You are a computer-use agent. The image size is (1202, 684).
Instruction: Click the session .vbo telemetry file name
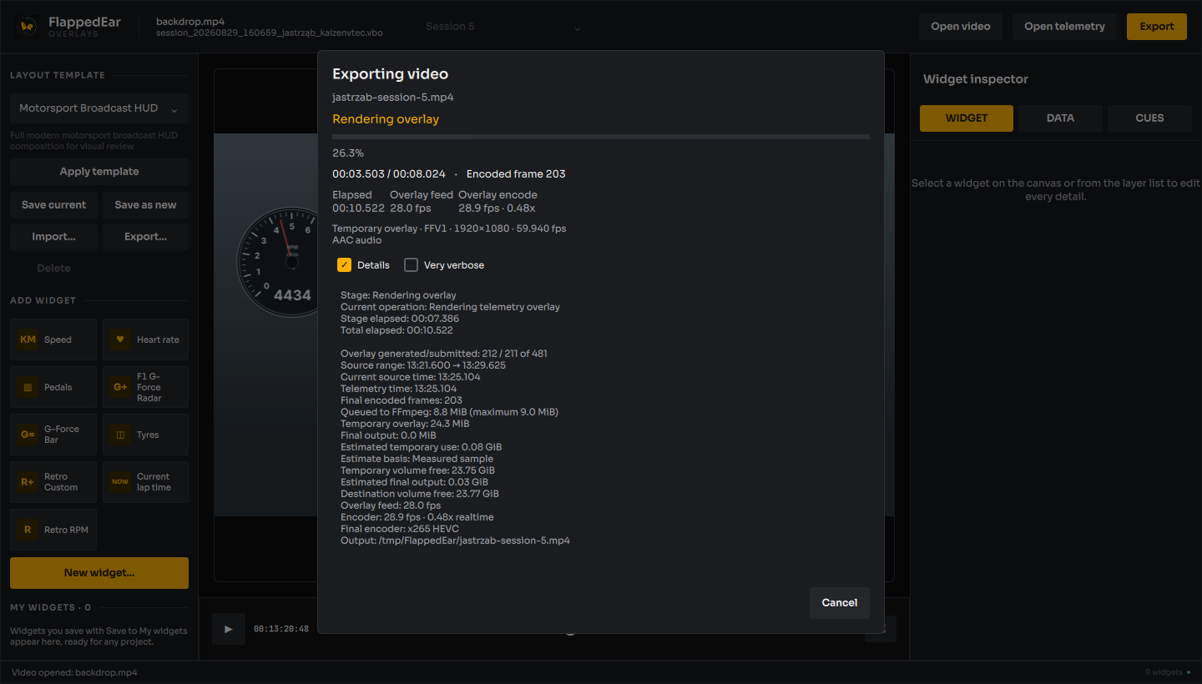point(270,33)
